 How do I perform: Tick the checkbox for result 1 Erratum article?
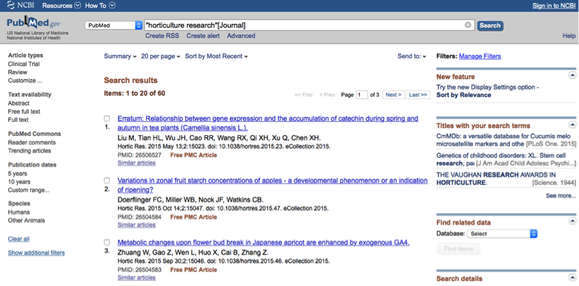[107, 119]
